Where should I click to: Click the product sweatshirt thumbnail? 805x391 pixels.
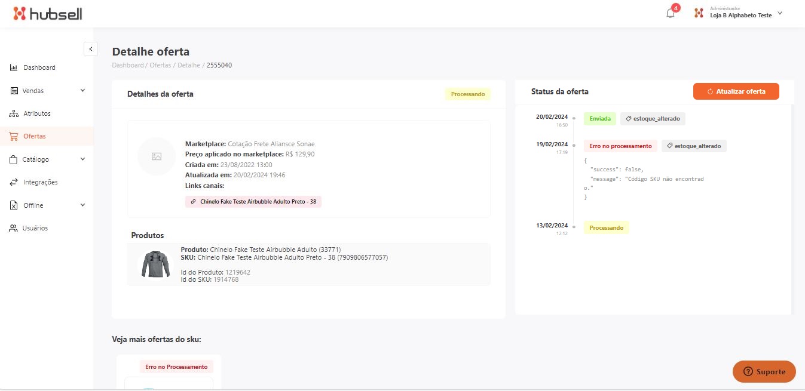pos(155,264)
